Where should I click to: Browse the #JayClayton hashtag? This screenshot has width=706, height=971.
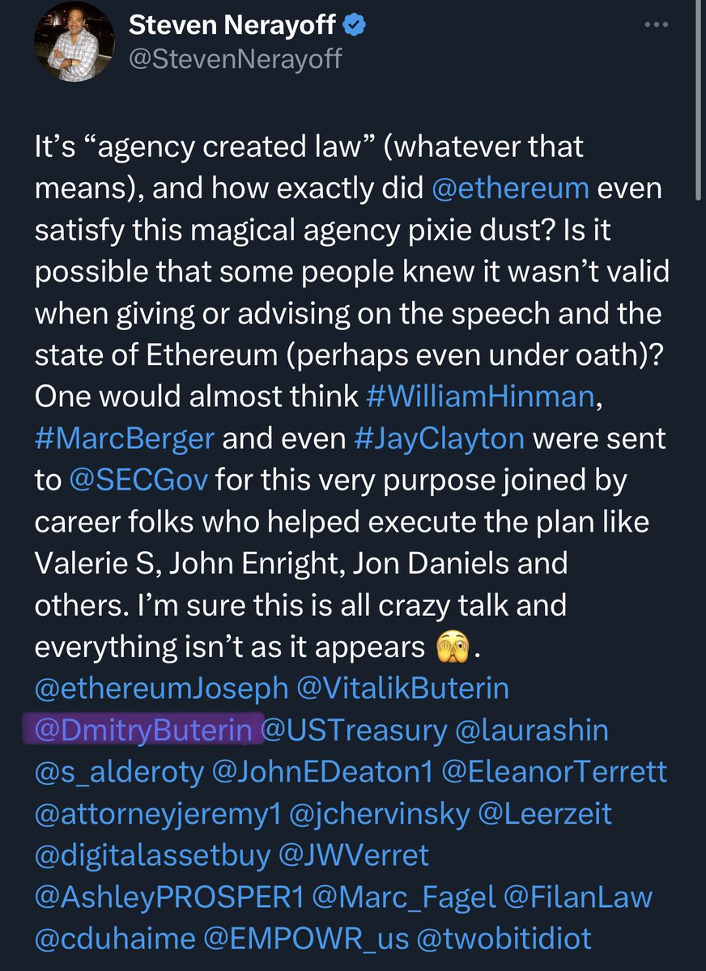point(439,439)
